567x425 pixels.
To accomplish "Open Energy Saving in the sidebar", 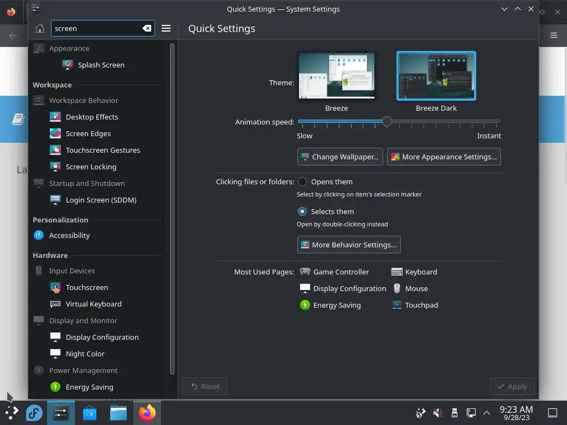I will tap(96, 387).
